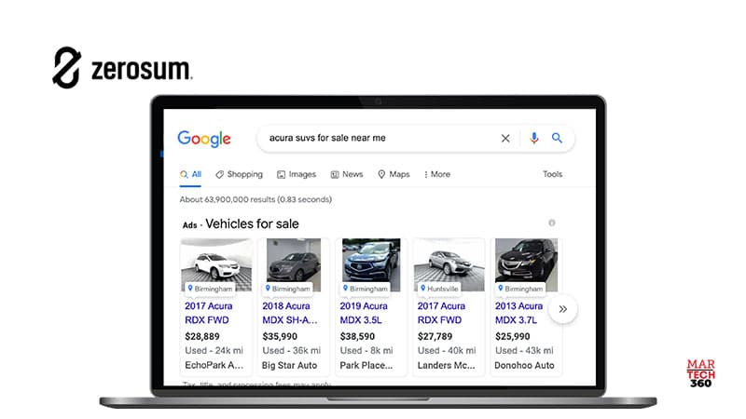Select the All tab
Image resolution: width=746 pixels, height=419 pixels.
coord(191,174)
